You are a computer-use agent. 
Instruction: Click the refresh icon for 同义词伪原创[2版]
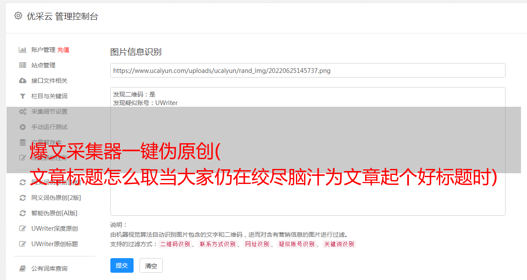click(x=23, y=198)
